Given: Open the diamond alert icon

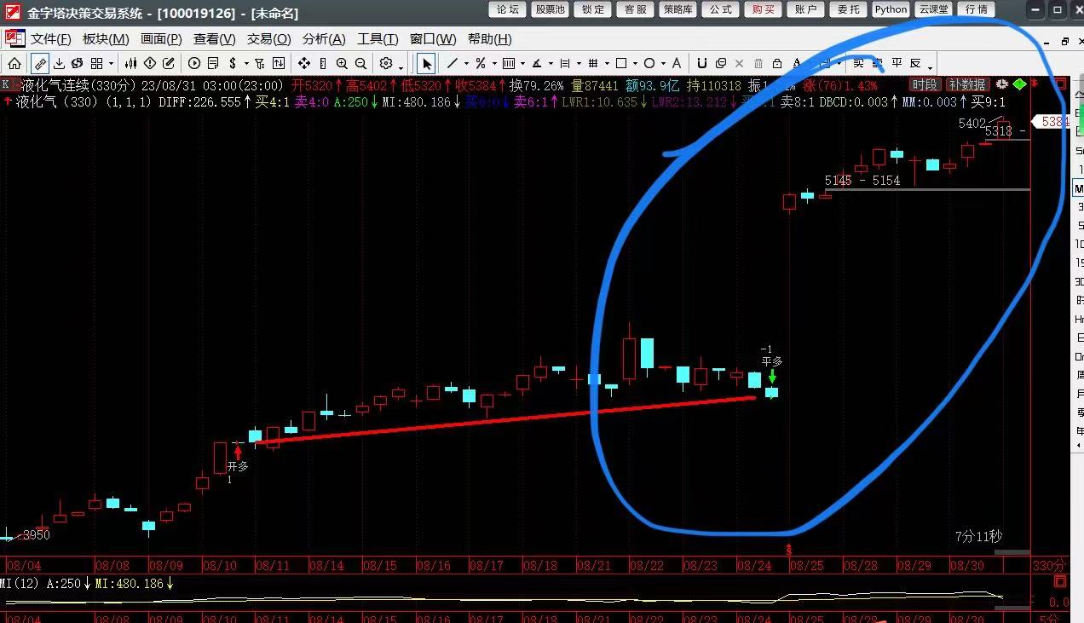Looking at the screenshot, I should click(x=149, y=63).
